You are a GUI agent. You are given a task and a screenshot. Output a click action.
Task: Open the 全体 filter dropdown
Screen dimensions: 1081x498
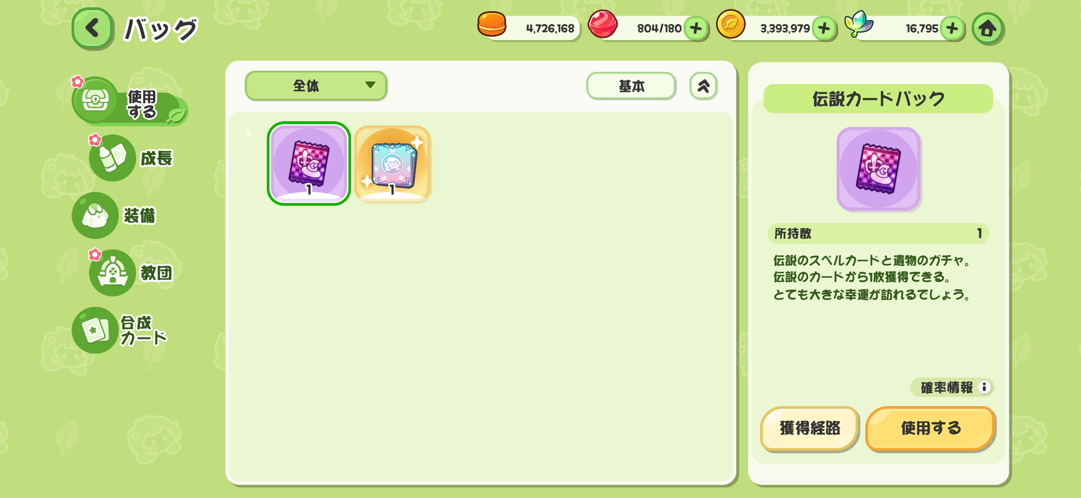click(315, 86)
